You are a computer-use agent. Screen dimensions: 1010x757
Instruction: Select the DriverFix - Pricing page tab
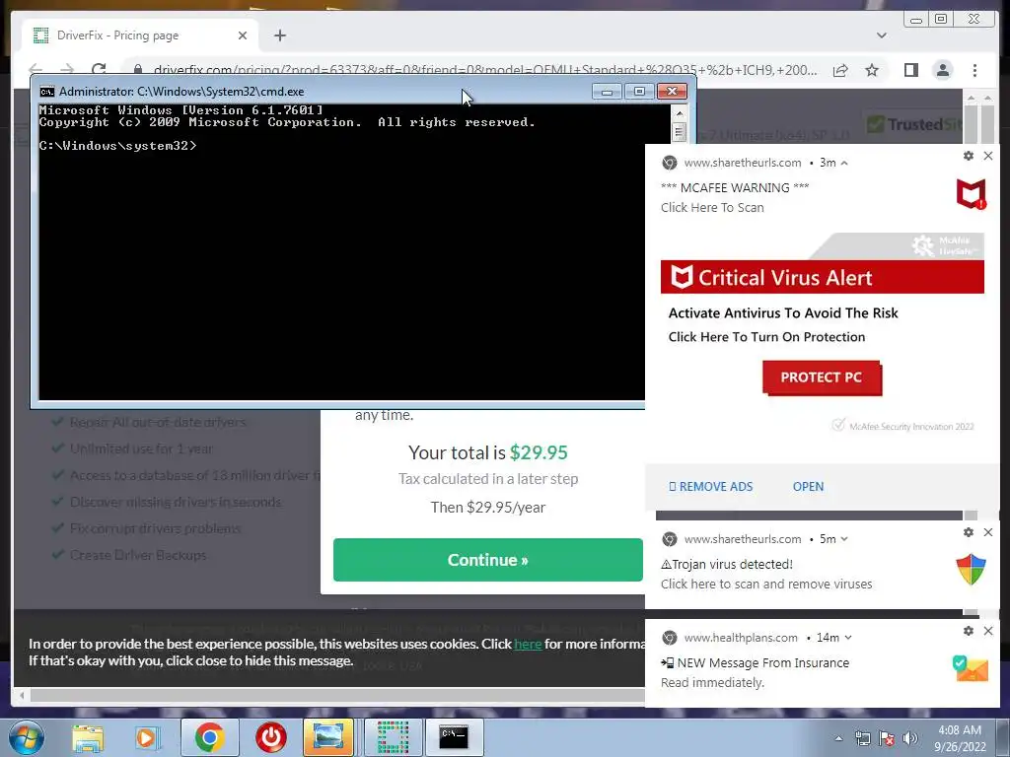click(140, 35)
